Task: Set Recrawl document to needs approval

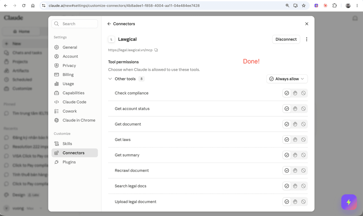Action: (295, 170)
